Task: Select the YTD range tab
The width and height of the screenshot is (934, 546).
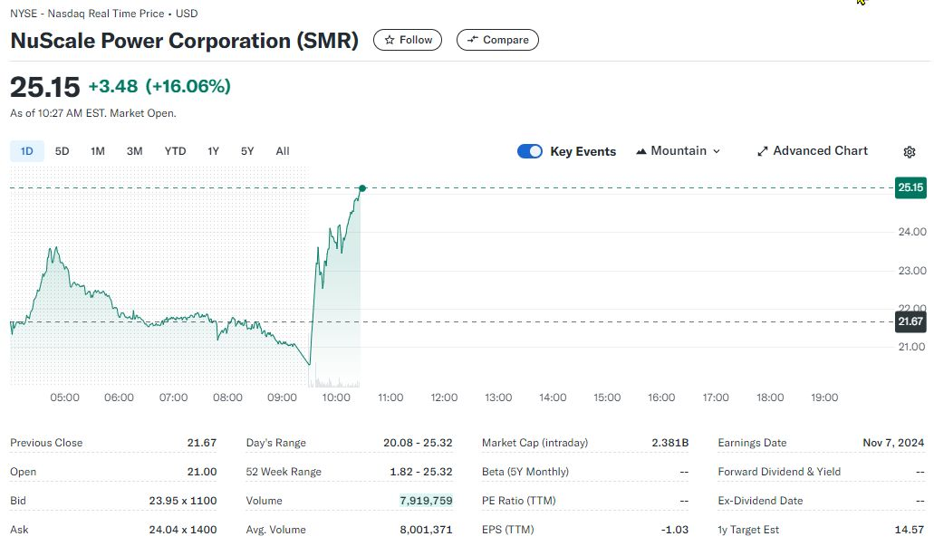Action: [x=175, y=151]
